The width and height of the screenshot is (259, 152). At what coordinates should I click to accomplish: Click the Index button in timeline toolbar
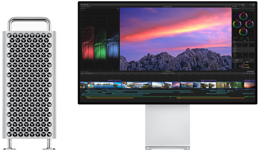(82, 73)
